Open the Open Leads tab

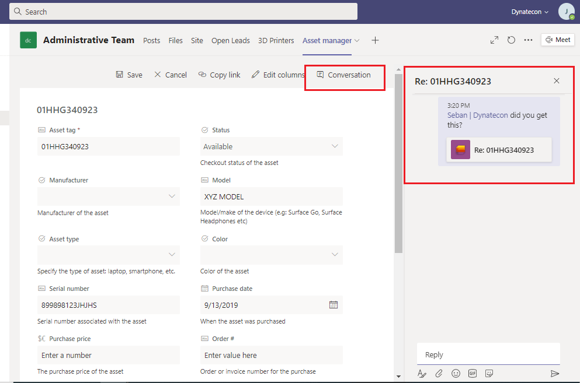[230, 40]
